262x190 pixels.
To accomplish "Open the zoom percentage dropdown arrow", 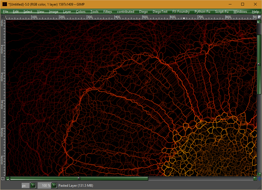I will tap(54, 185).
